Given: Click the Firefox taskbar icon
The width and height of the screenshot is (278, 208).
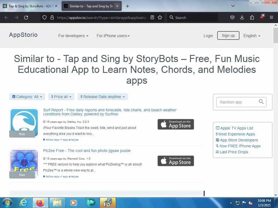Looking at the screenshot, I should [40, 203].
